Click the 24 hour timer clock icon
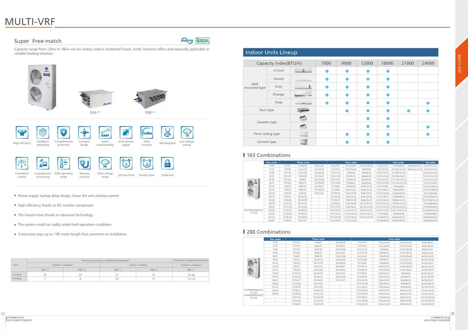This screenshot has height=330, width=468. (126, 163)
